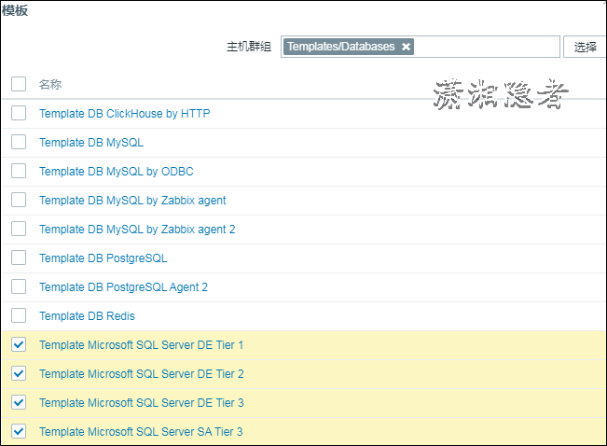Check the box for Template DB Redis
Viewport: 607px width, 446px height.
coord(19,315)
